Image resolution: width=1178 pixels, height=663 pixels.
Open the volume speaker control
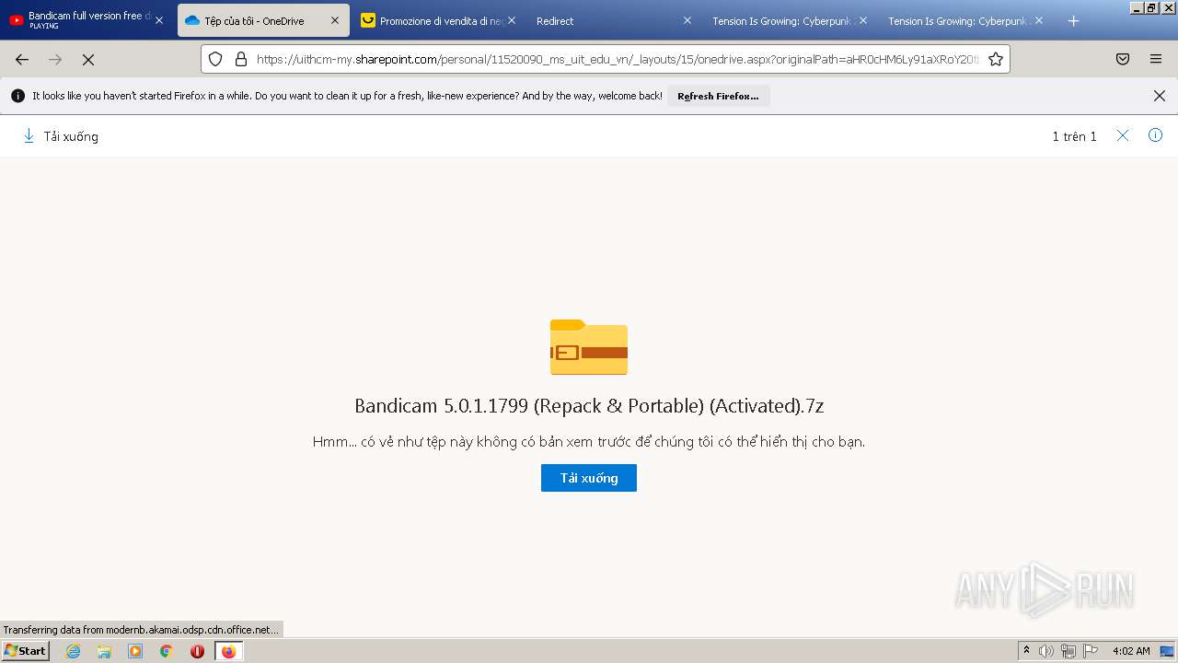click(1046, 651)
